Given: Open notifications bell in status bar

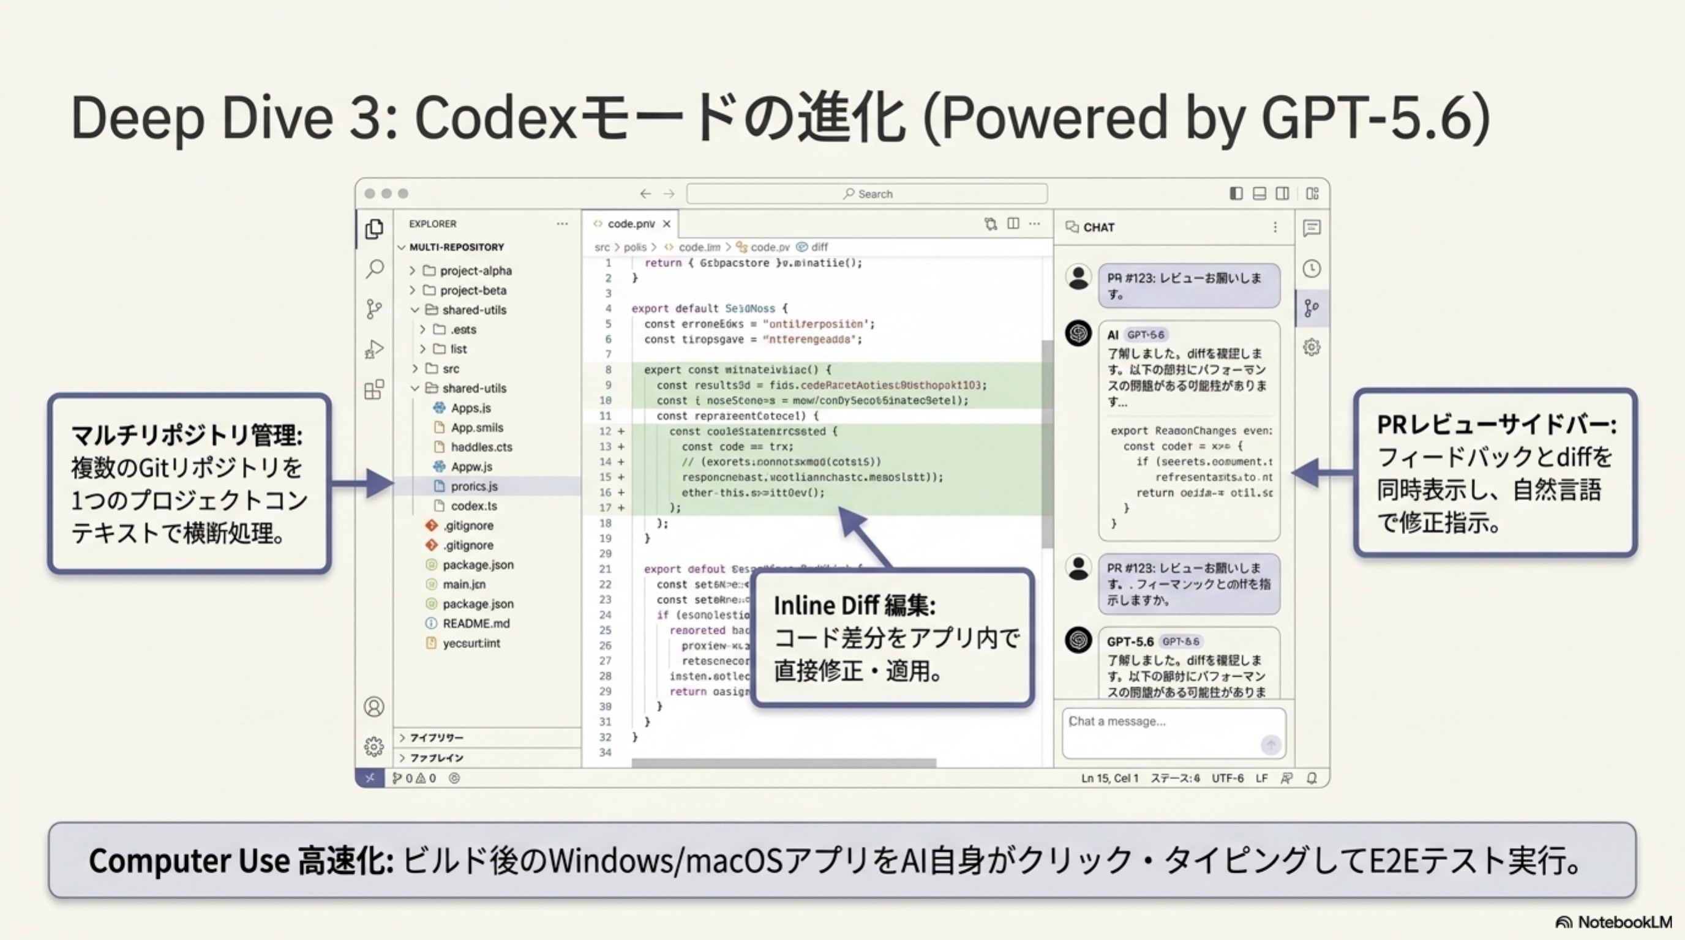Looking at the screenshot, I should pyautogui.click(x=1312, y=778).
